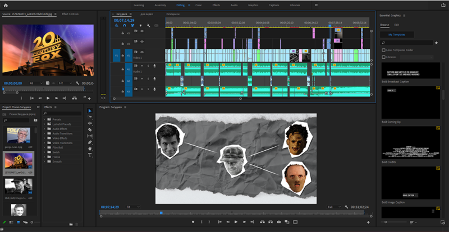449x232 pixels.
Task: Click Extract button in Program monitor
Action: click(x=271, y=222)
